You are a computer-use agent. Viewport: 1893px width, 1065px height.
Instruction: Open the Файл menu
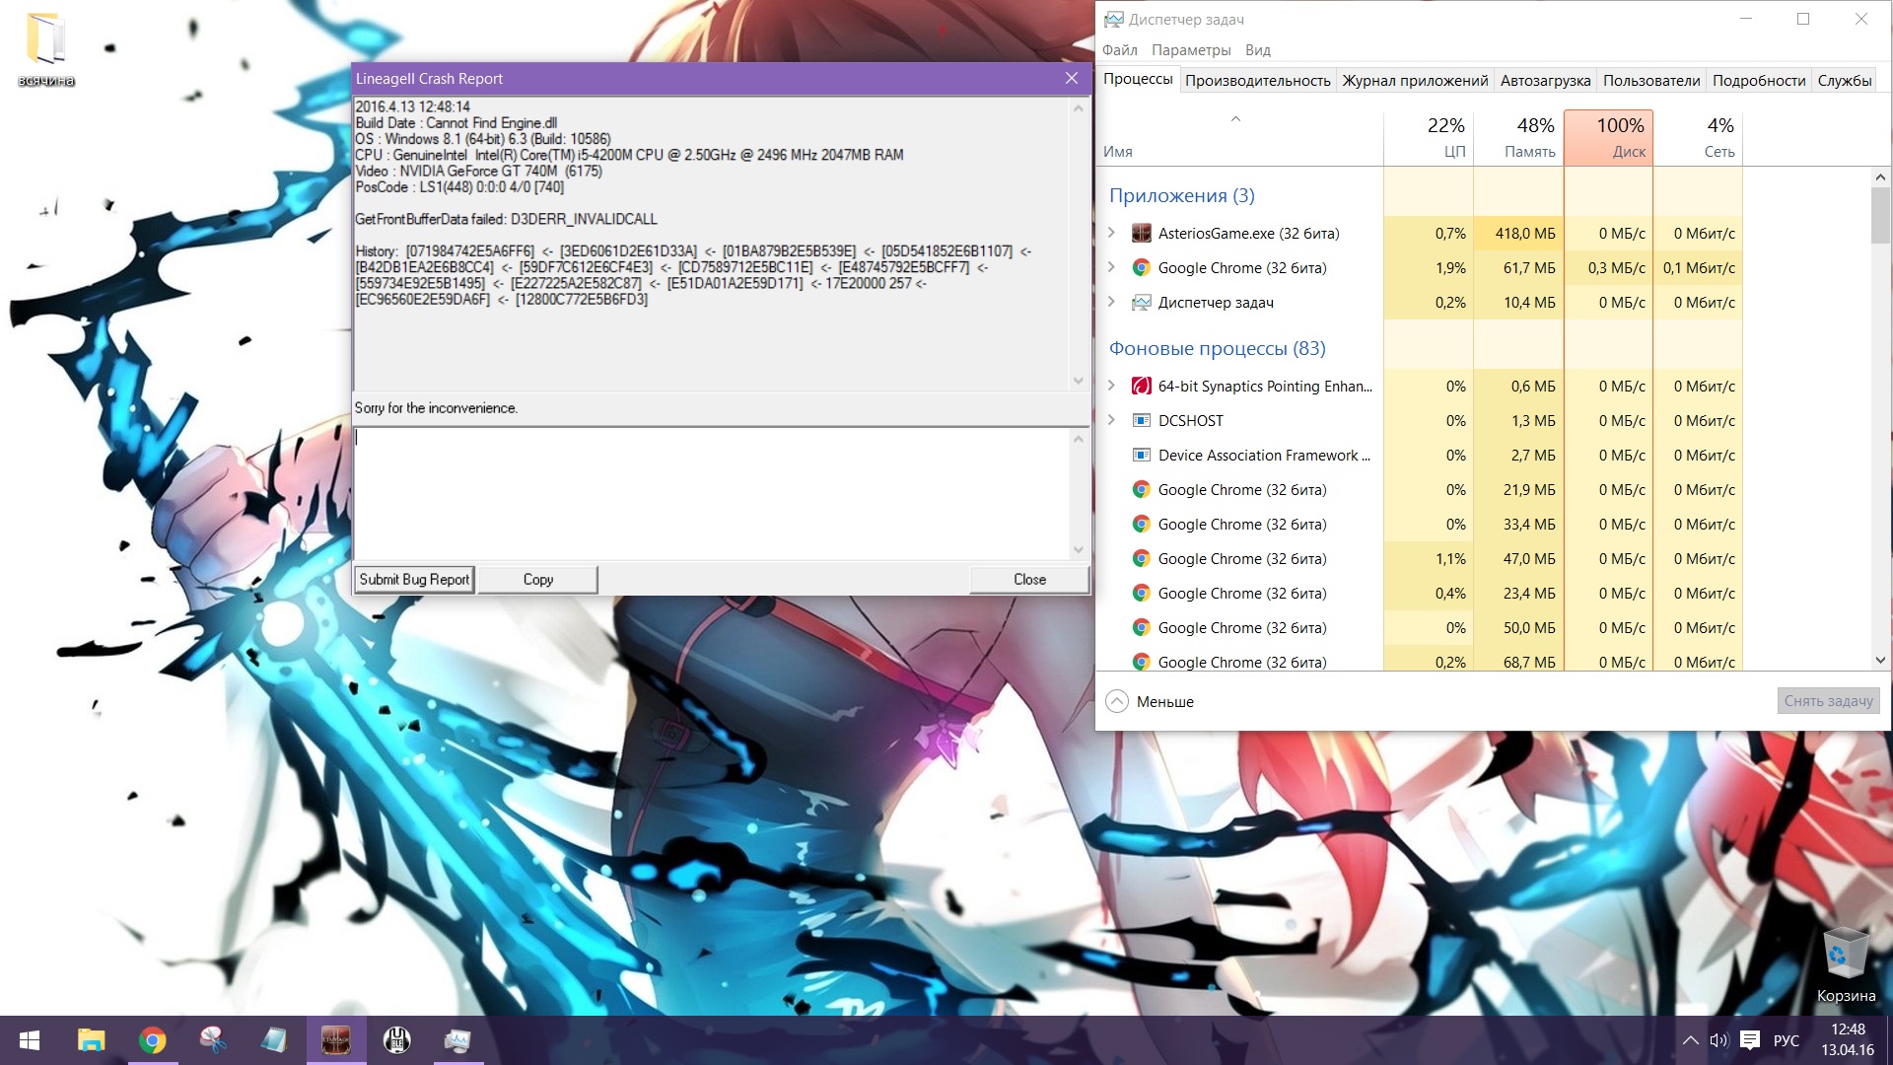(x=1119, y=50)
